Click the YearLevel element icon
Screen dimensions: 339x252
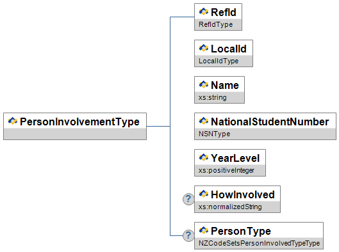[203, 157]
